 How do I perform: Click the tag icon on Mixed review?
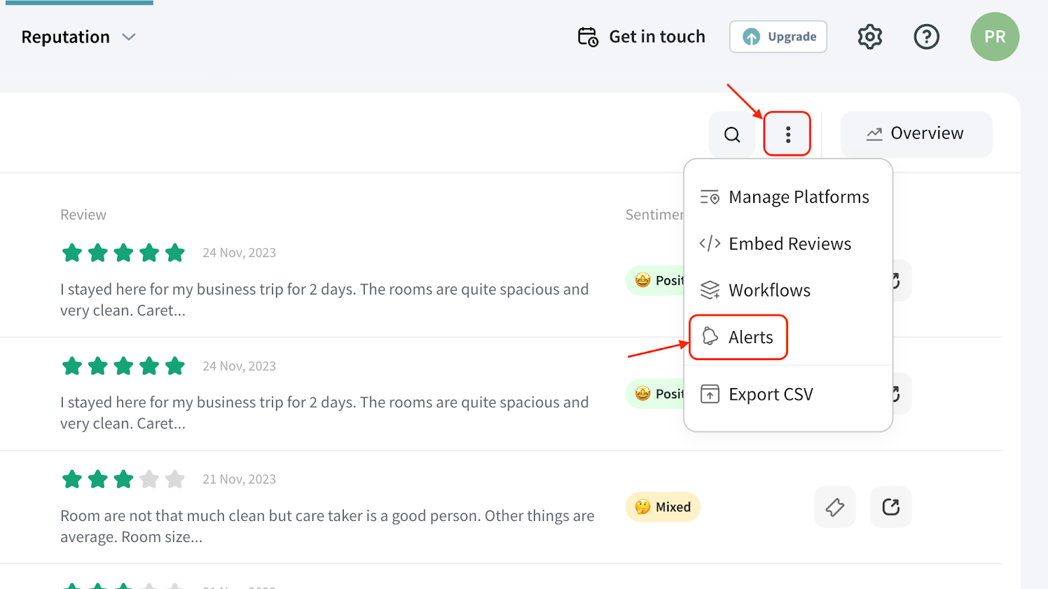[834, 507]
